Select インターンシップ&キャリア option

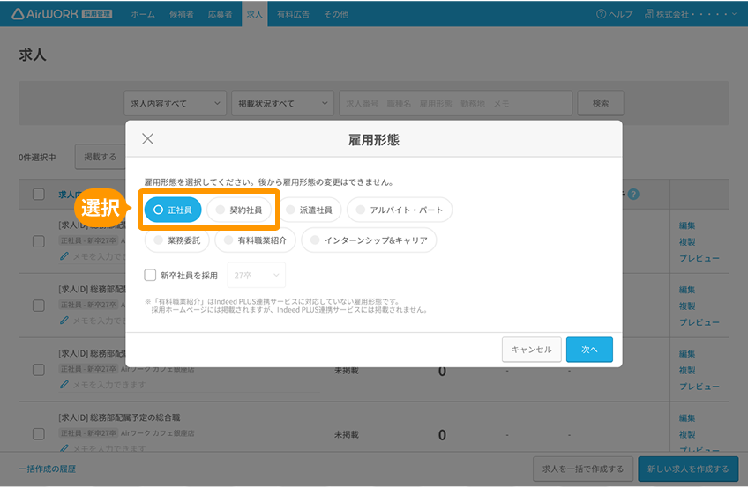click(x=369, y=240)
